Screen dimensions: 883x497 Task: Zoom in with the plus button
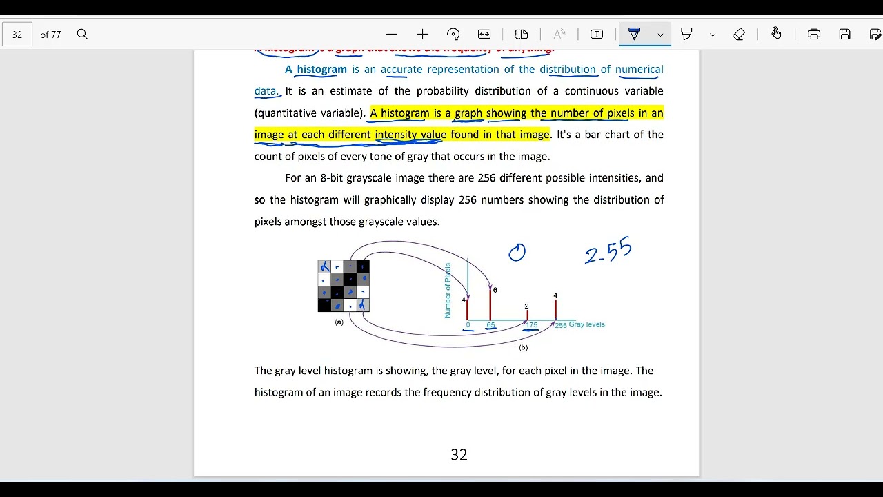tap(422, 35)
